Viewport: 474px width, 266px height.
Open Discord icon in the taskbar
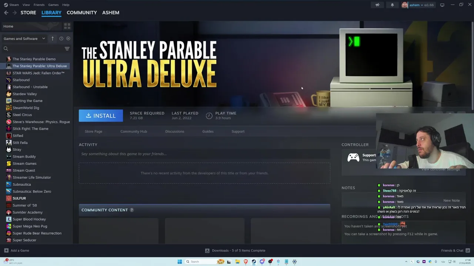tap(262, 262)
